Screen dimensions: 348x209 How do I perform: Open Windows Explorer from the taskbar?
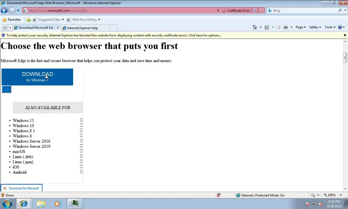pos(41,204)
